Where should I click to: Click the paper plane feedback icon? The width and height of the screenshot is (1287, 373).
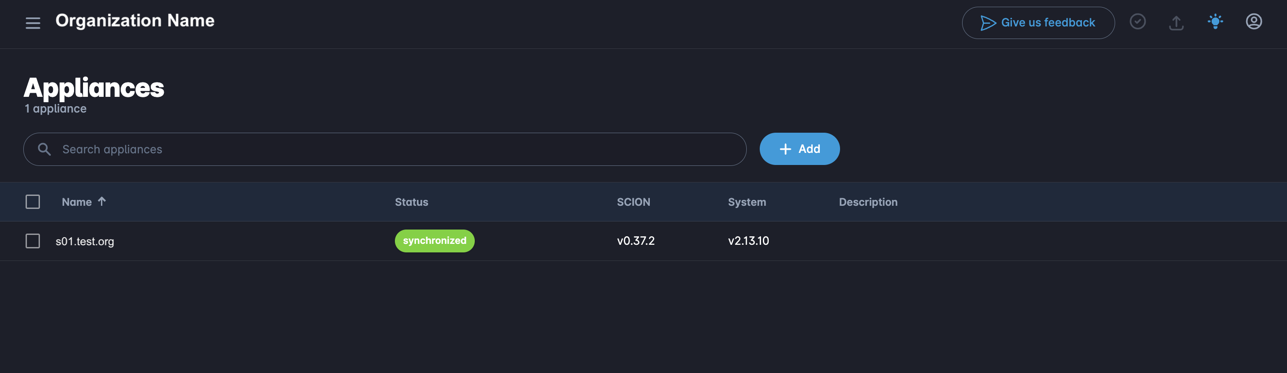click(987, 23)
